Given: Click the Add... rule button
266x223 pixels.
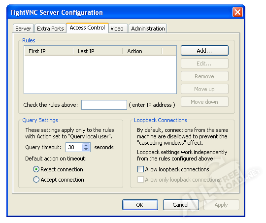Looking at the screenshot, I should [x=204, y=51].
